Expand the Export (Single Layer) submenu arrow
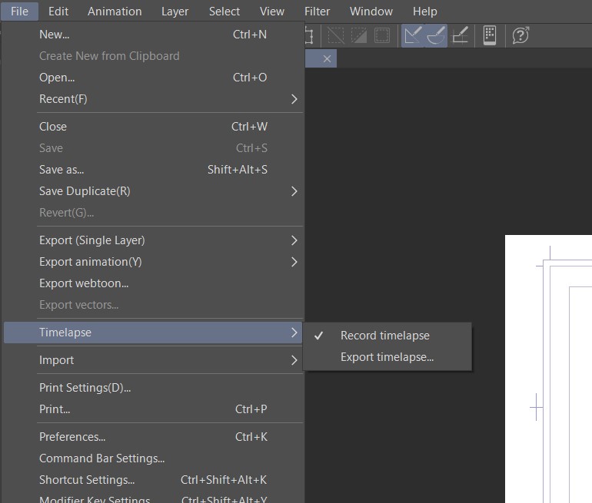 click(294, 240)
